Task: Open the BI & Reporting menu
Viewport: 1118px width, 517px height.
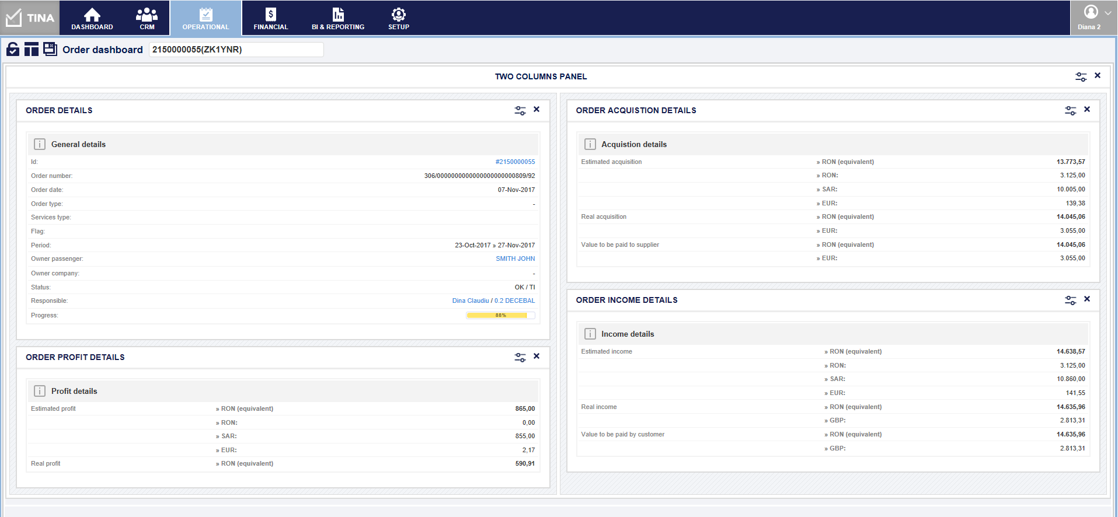Action: [x=337, y=18]
